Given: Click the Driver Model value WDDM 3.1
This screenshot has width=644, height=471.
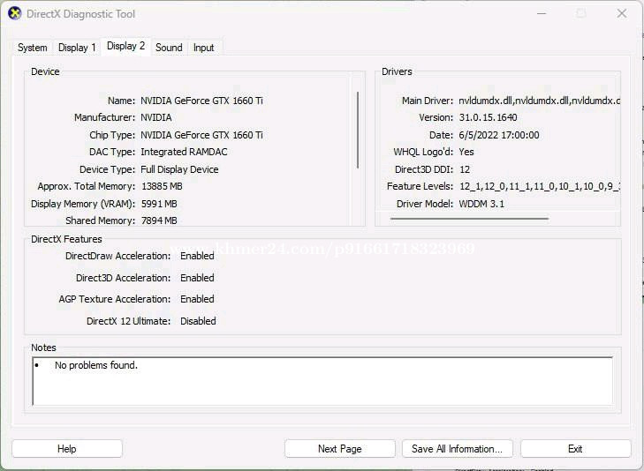Looking at the screenshot, I should coord(481,204).
